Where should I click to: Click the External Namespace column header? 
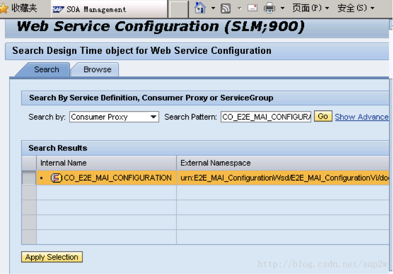[283, 163]
